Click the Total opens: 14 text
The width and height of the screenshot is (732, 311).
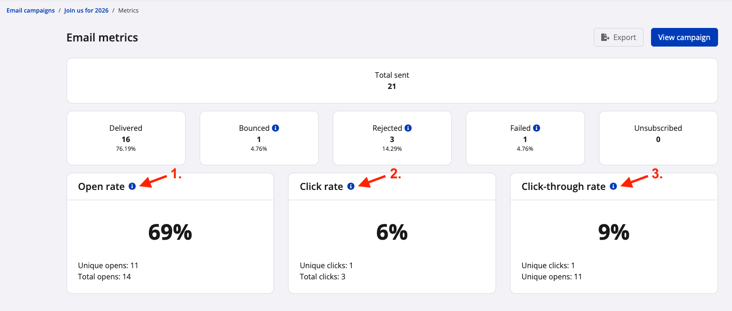tap(105, 277)
